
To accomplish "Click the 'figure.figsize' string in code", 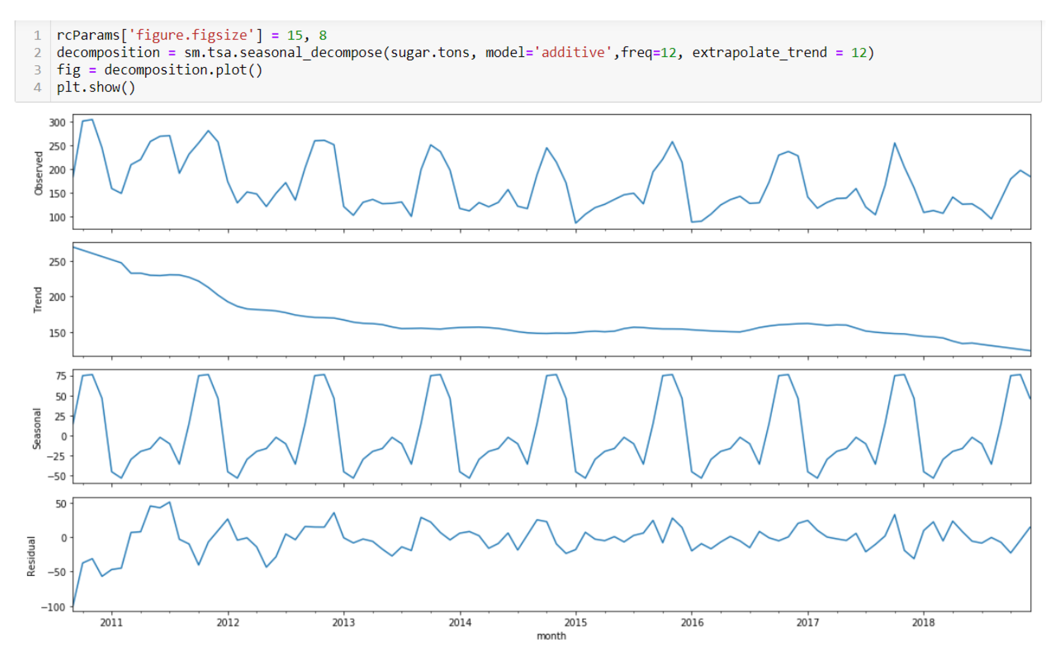I will (x=192, y=35).
